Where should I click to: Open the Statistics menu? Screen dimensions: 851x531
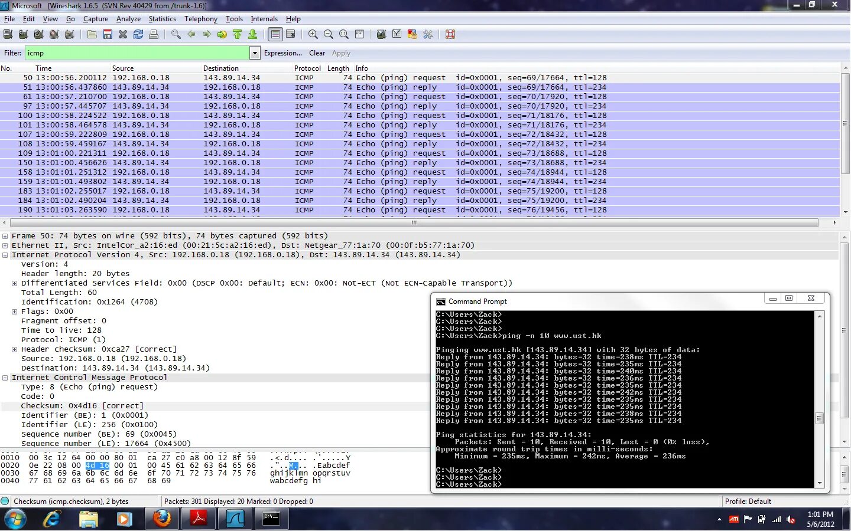tap(162, 19)
